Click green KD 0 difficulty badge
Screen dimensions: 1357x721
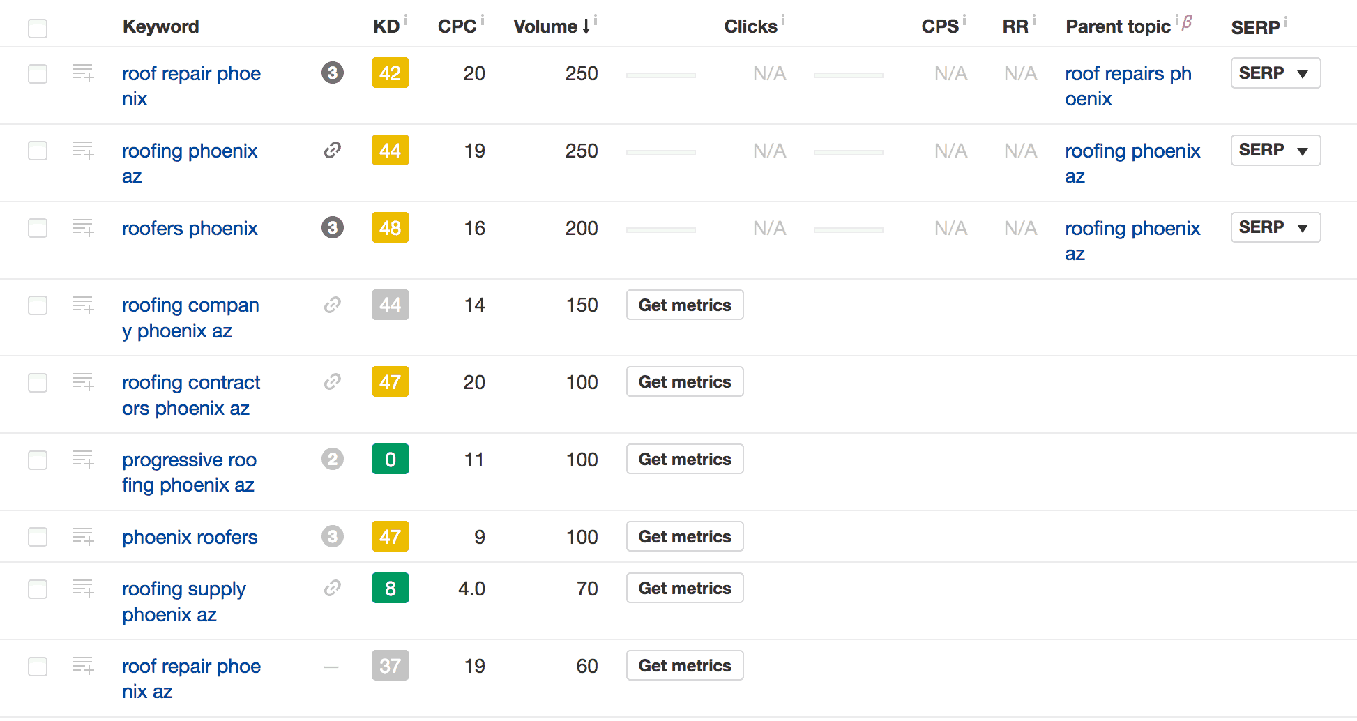(x=391, y=459)
